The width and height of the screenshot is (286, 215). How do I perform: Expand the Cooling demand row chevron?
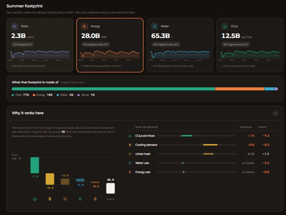pyautogui.click(x=274, y=145)
